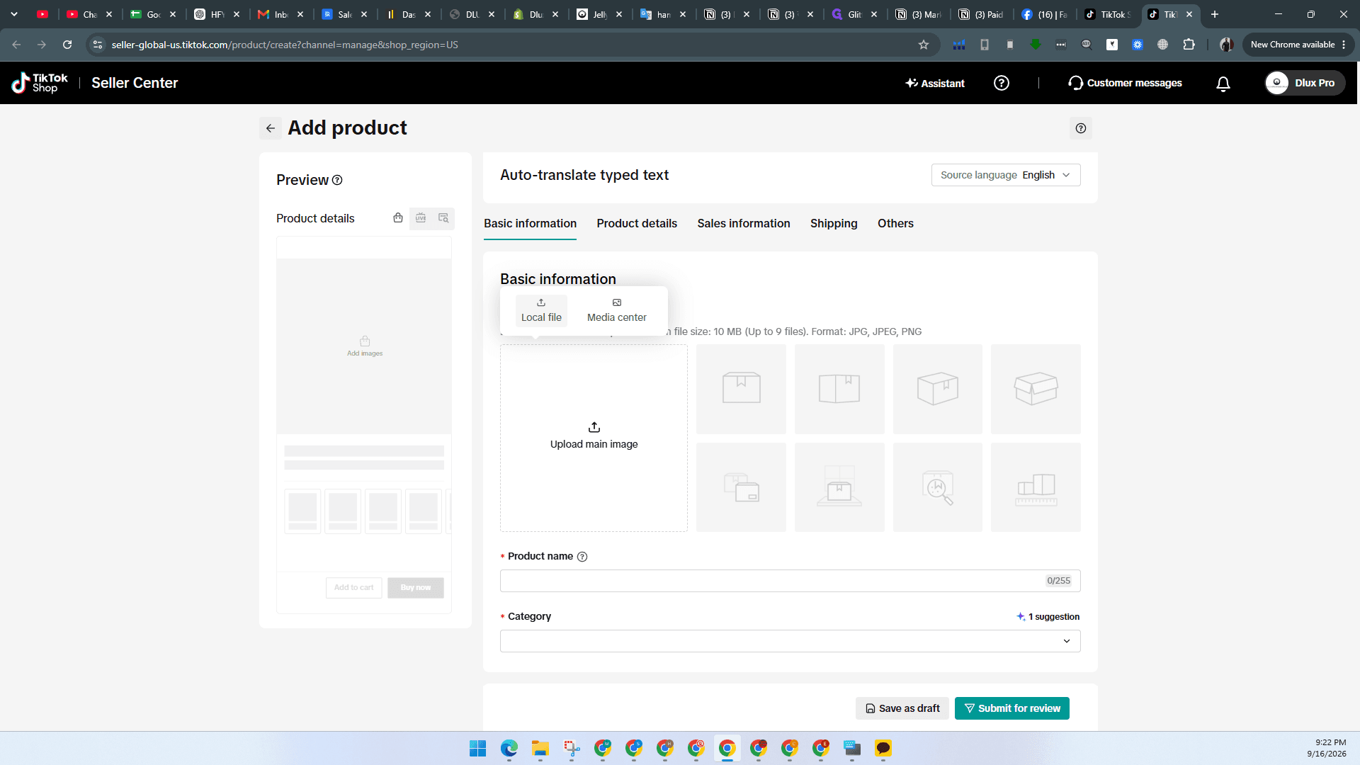Select the shop bag preview mode icon
This screenshot has width=1360, height=765.
[398, 218]
